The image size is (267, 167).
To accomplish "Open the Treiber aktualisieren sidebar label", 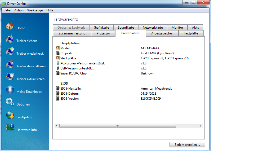I will click(30, 79).
